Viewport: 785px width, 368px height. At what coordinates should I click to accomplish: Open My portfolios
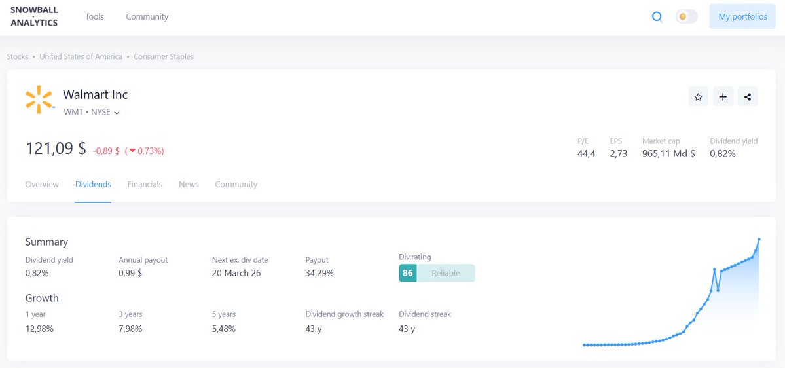[x=742, y=16]
